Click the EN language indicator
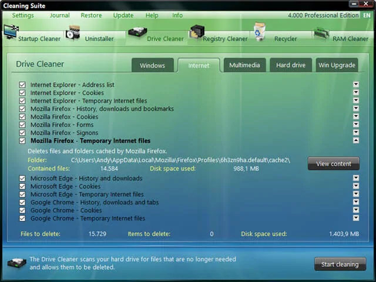The width and height of the screenshot is (376, 282). click(x=367, y=15)
